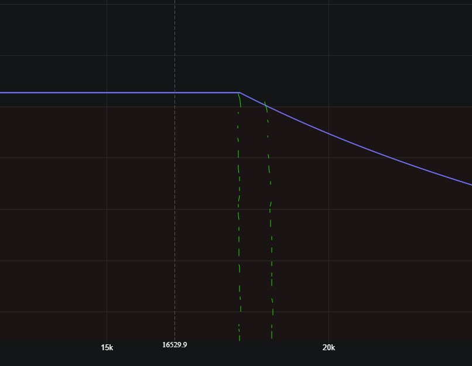
Task: Click the 15k frequency axis label
Action: [107, 348]
